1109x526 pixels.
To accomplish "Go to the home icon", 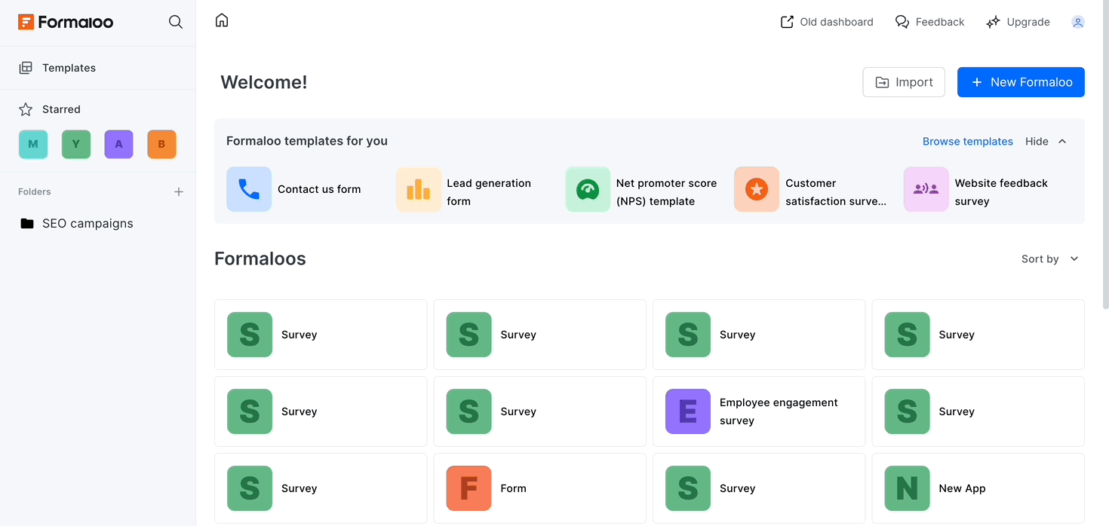I will click(x=222, y=20).
